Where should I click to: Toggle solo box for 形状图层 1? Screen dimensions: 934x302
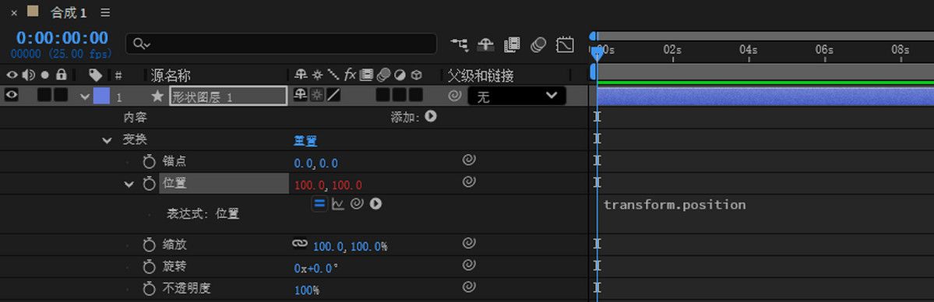click(x=44, y=95)
